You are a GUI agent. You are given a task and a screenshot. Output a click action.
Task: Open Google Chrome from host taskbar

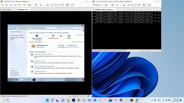(79, 100)
